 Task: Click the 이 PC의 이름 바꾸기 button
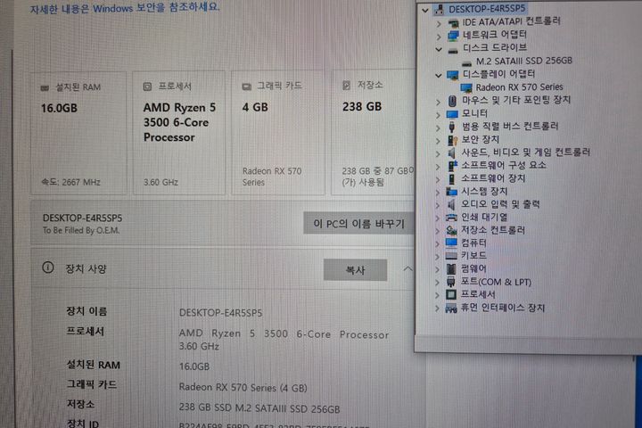pos(358,223)
